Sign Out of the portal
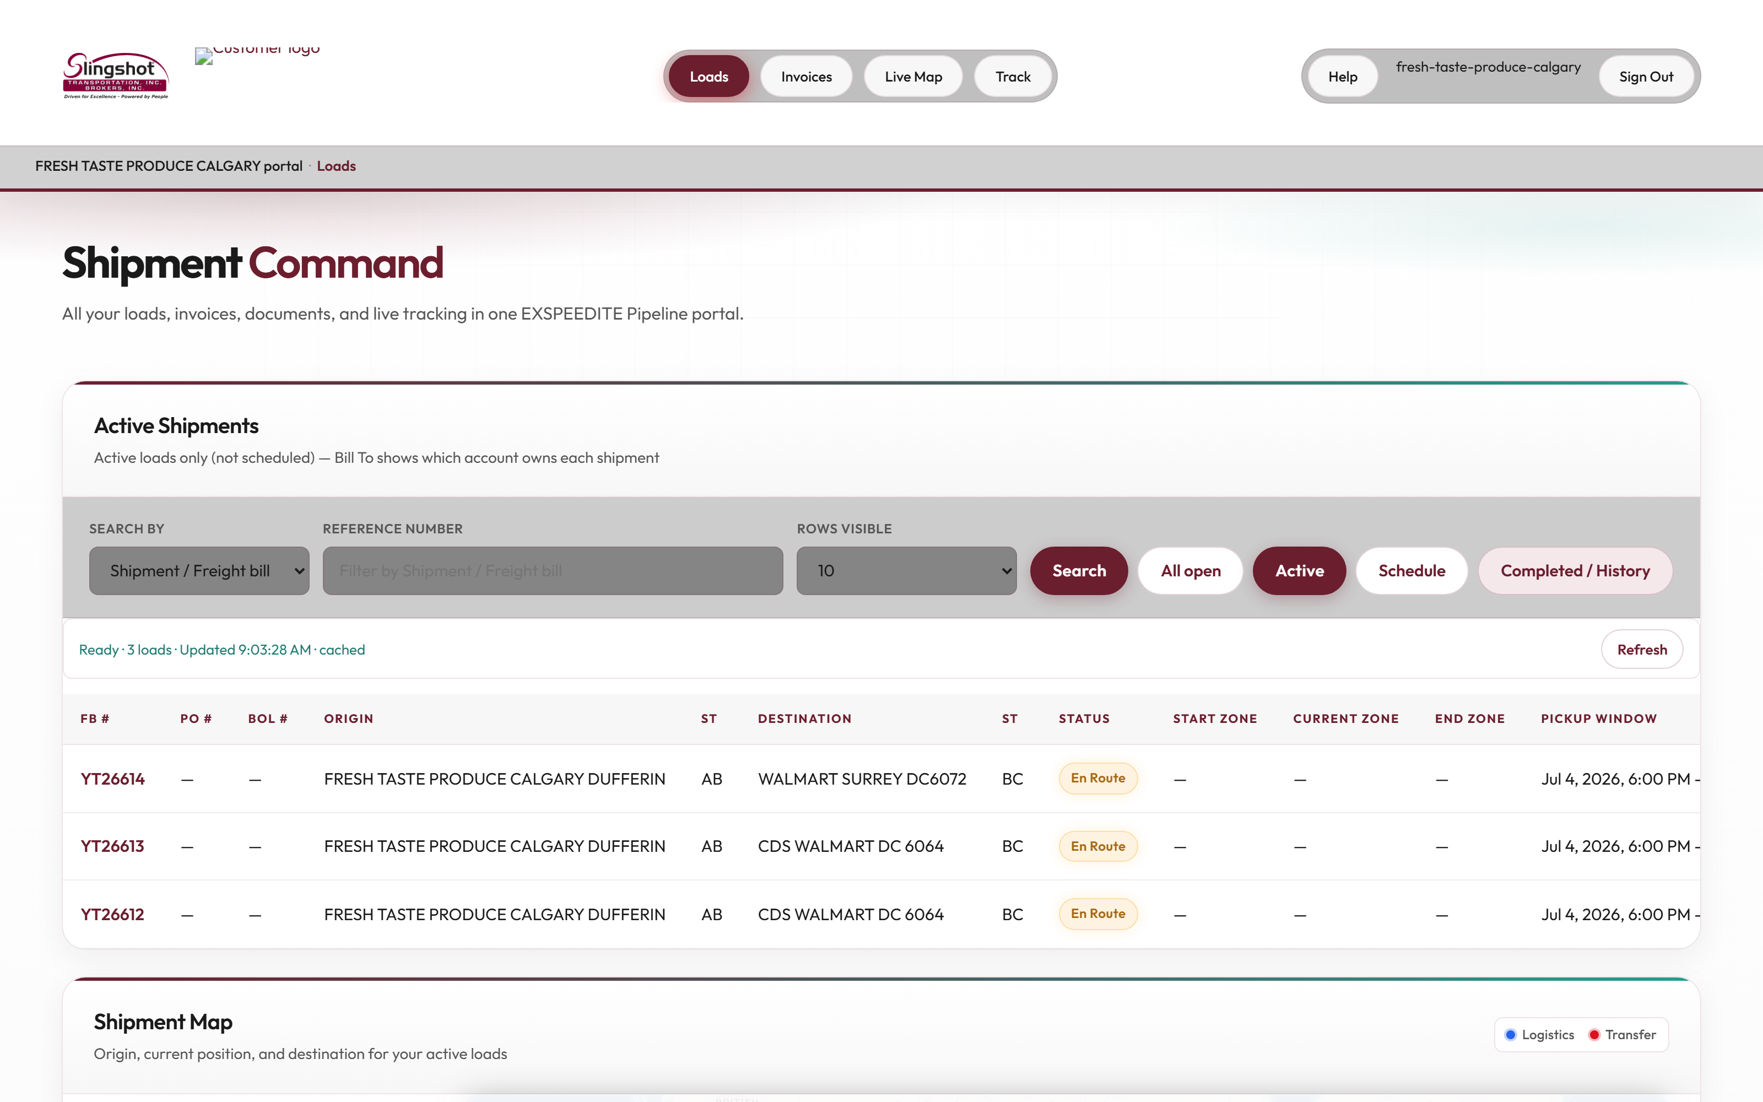Image resolution: width=1763 pixels, height=1102 pixels. click(1646, 77)
